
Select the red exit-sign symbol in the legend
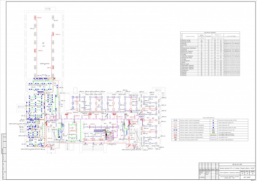(175, 135)
